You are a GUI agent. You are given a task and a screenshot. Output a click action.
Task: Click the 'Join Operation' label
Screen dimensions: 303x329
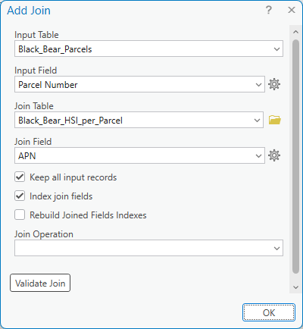[44, 234]
